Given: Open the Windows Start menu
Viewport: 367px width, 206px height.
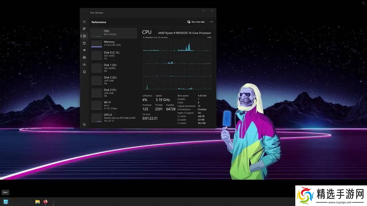Looking at the screenshot, I should tap(6, 202).
